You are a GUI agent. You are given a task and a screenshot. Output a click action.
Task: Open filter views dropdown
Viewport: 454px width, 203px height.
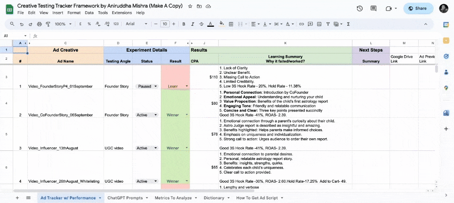coord(338,24)
